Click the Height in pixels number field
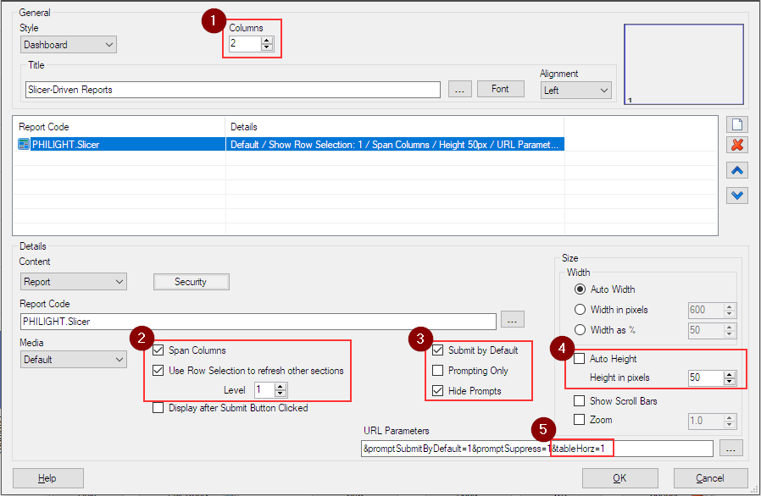This screenshot has width=761, height=496. [x=707, y=378]
